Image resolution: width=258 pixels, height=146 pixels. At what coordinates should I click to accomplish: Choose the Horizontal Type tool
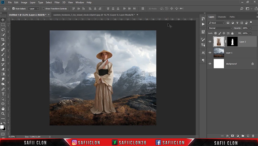[x=3, y=94]
